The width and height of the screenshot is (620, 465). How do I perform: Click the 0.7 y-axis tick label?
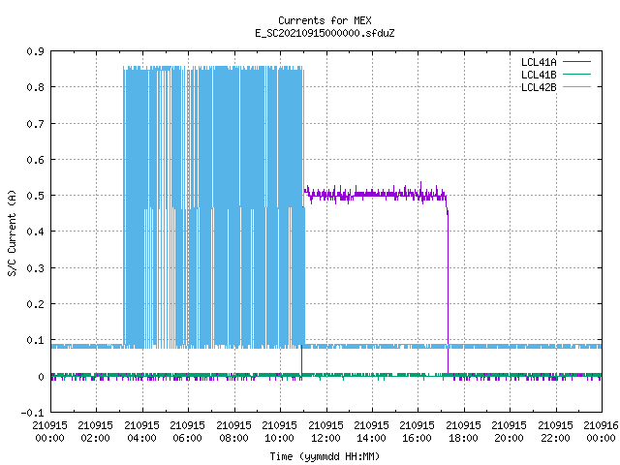point(35,124)
